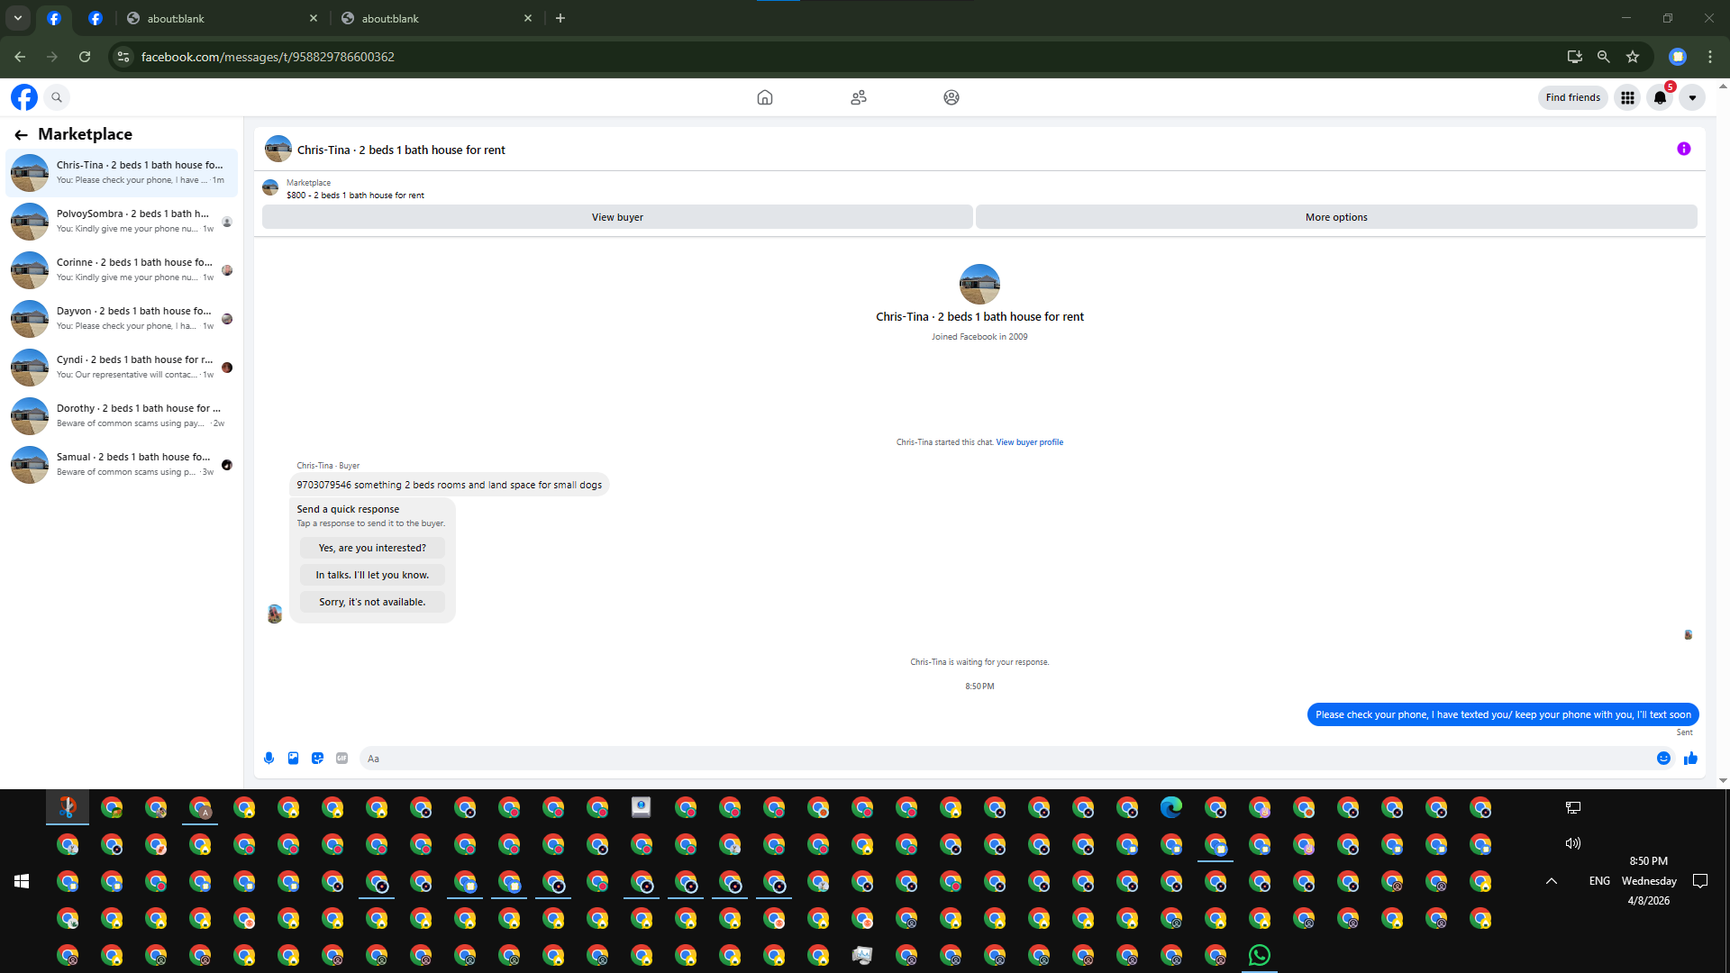Go back using Marketplace back arrow
This screenshot has height=973, width=1730.
pos(21,134)
